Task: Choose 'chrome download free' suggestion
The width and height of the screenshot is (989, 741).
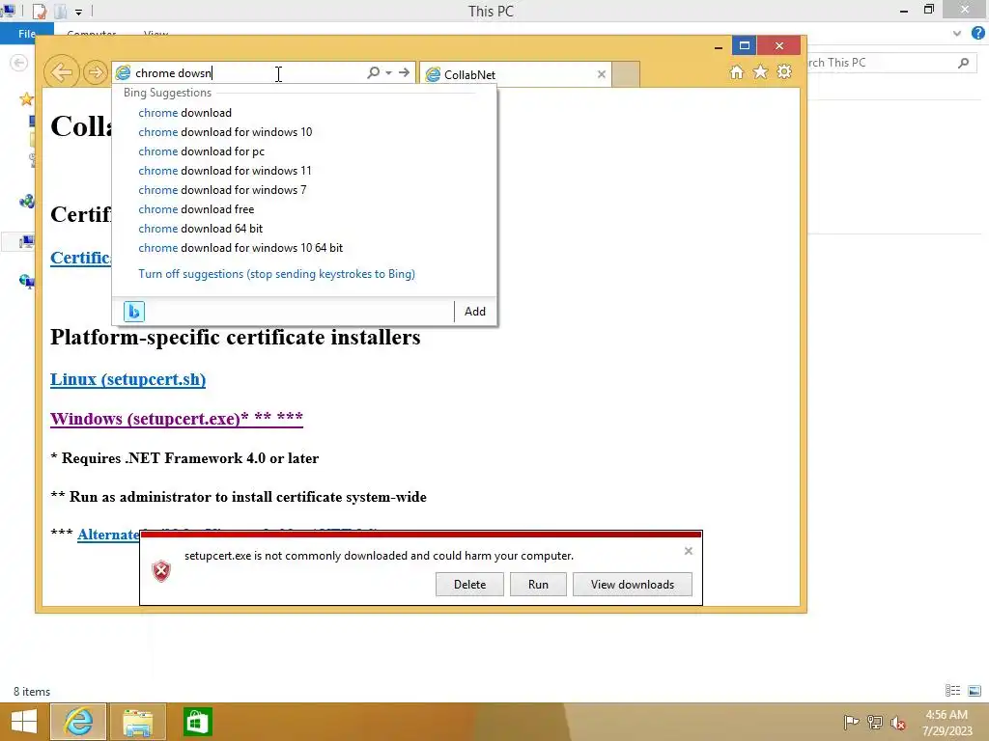Action: pos(196,209)
